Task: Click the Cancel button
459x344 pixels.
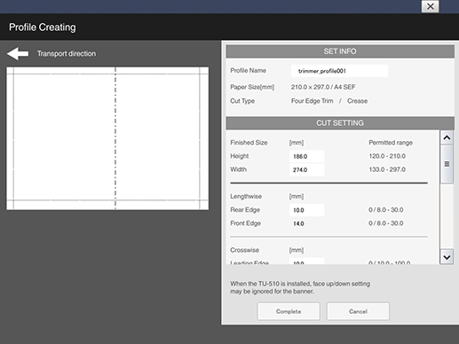Action: [358, 311]
